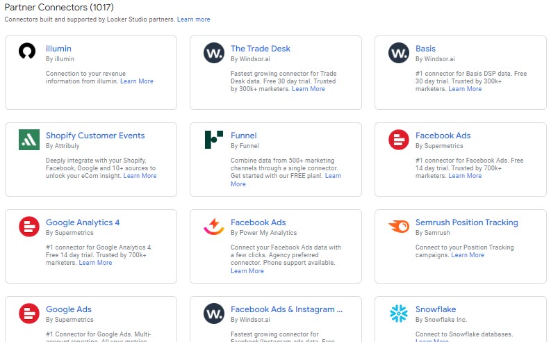Click Learn More in Power My Analytics description
551x342 pixels.
pos(247,271)
